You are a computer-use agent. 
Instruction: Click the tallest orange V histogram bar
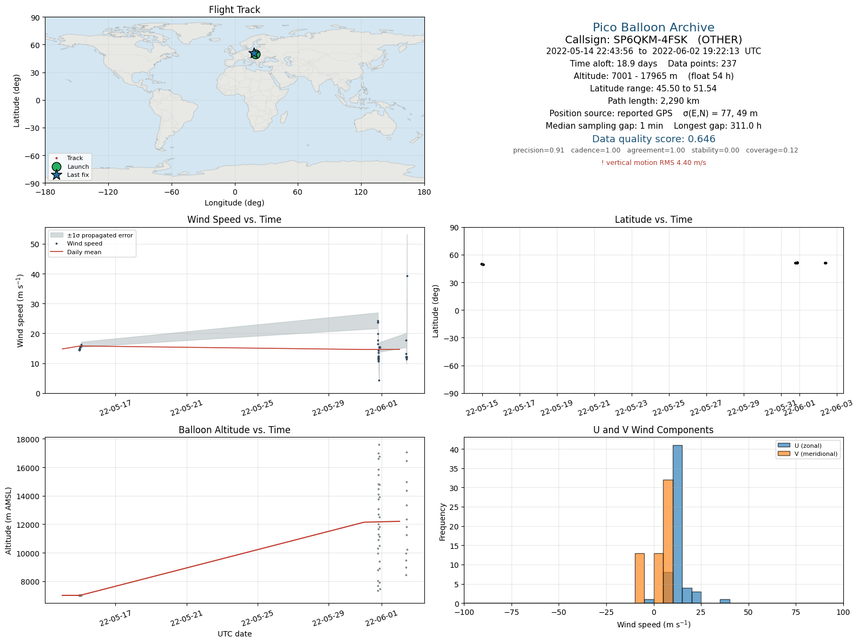[x=668, y=541]
